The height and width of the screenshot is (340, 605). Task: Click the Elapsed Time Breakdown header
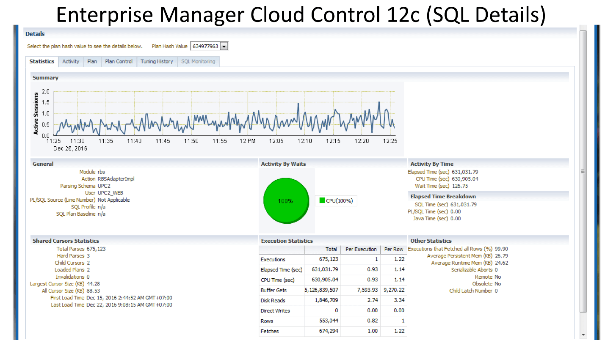click(x=443, y=197)
